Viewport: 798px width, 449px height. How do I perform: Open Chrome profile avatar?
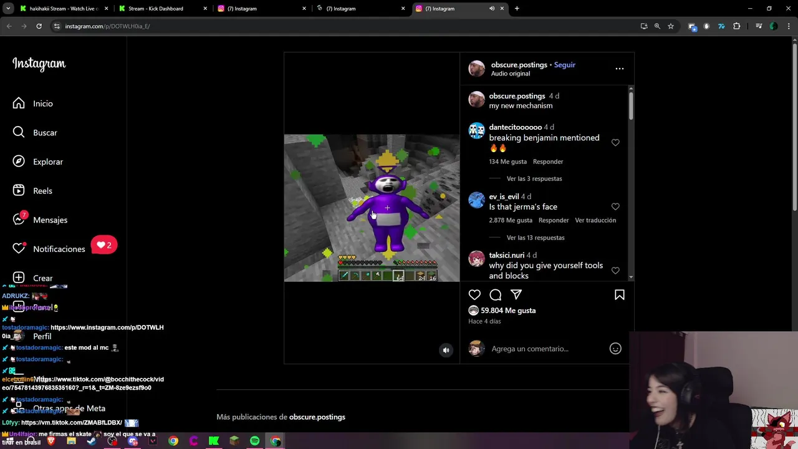pos(774,26)
